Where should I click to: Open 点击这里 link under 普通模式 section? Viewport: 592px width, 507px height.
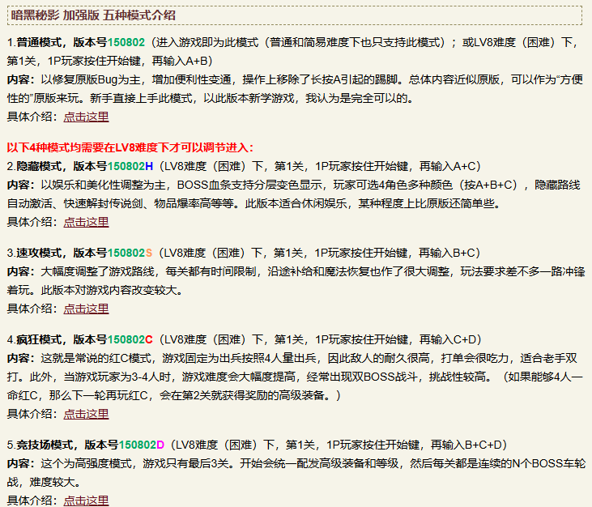(86, 117)
